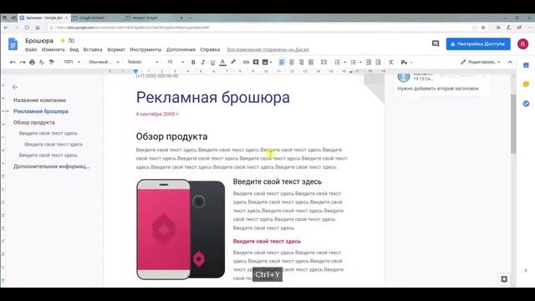This screenshot has height=301, width=535.
Task: Align text to the left
Action: click(282, 62)
